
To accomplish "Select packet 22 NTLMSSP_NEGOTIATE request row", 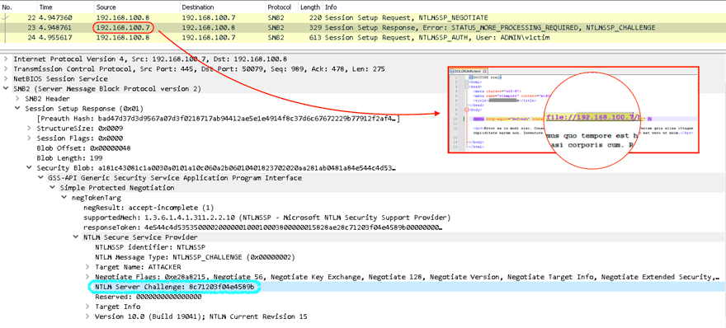I will pos(363,17).
